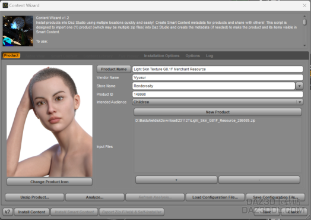Grab the description scrollbar thumb
Screen dimensions: 311x220
(x=304, y=22)
